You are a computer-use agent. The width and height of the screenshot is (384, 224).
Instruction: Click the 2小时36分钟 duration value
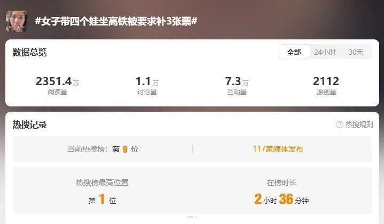(x=281, y=200)
